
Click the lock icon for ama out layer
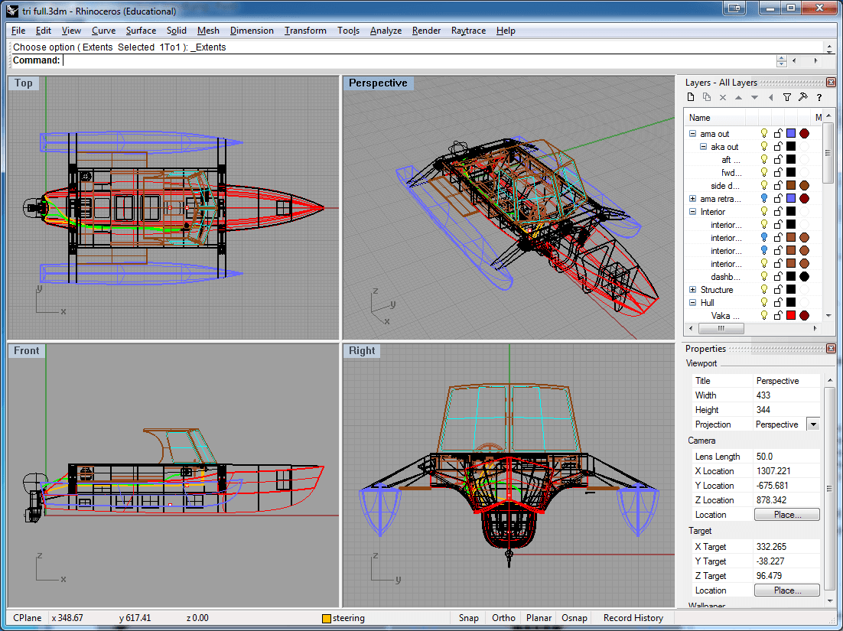click(x=777, y=134)
